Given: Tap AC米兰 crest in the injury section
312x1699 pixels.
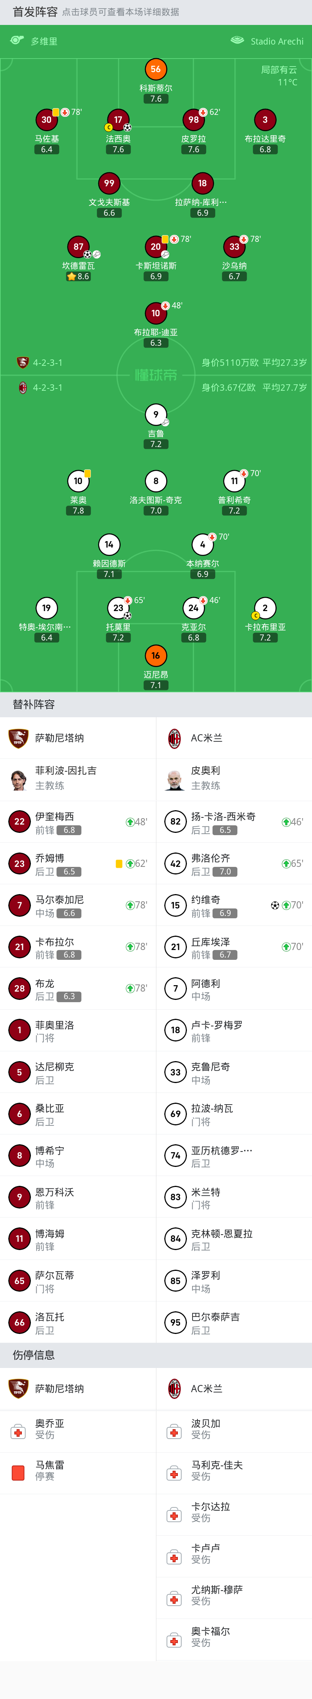Looking at the screenshot, I should (x=174, y=1388).
